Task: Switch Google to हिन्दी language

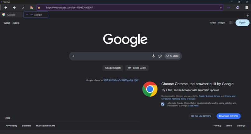Action: (x=106, y=80)
